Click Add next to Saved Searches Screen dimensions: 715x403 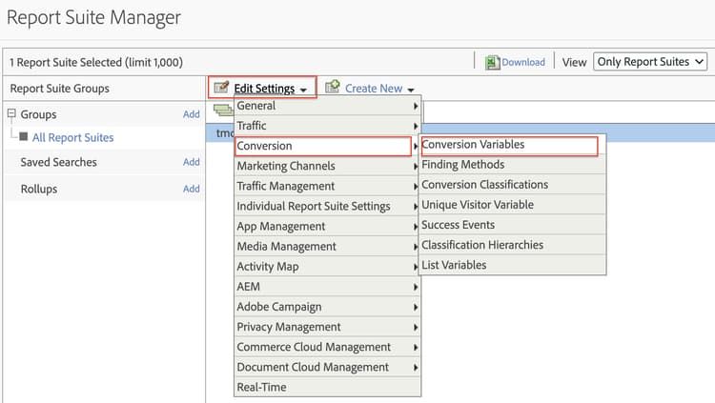click(x=192, y=162)
